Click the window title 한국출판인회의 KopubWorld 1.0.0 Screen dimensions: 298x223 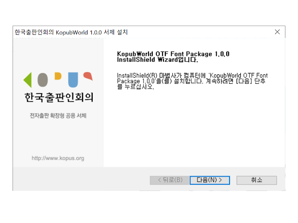tap(71, 32)
